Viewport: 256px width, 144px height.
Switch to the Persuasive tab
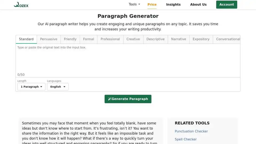[49, 39]
